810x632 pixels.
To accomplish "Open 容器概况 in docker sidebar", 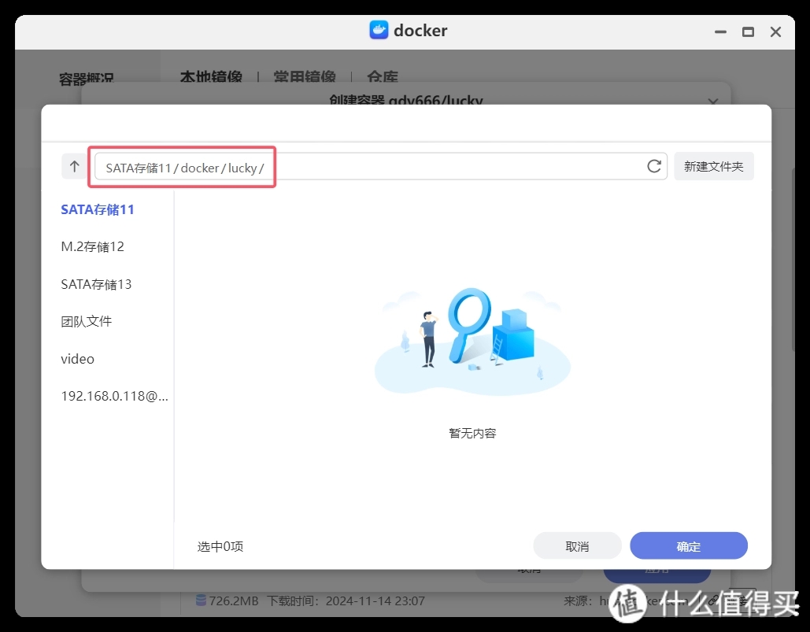I will click(87, 79).
